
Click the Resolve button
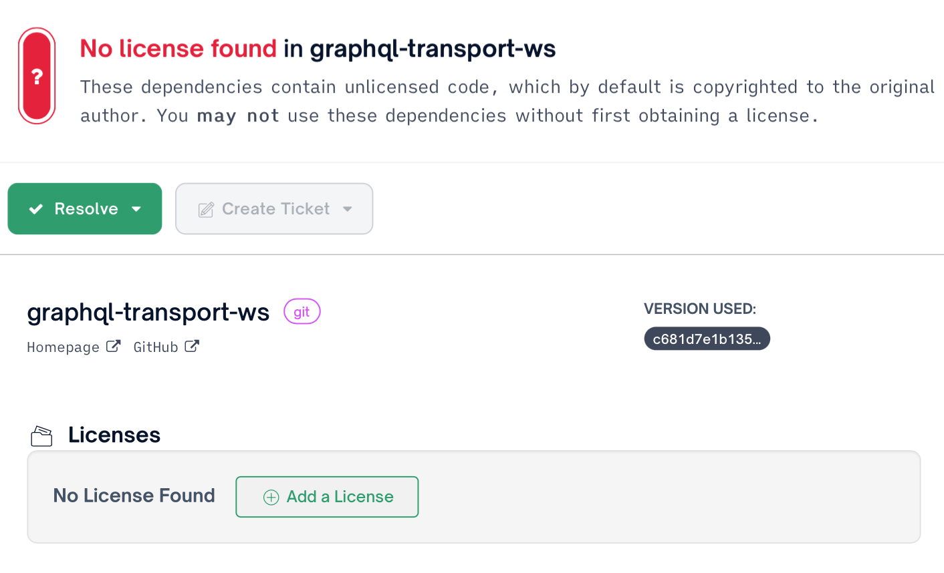pyautogui.click(x=84, y=208)
